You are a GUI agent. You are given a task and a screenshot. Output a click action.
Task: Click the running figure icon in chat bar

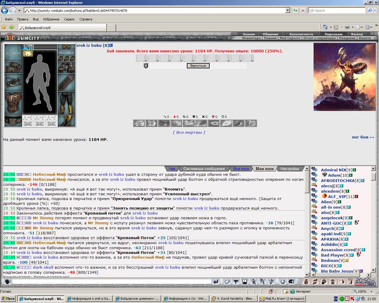point(254,282)
